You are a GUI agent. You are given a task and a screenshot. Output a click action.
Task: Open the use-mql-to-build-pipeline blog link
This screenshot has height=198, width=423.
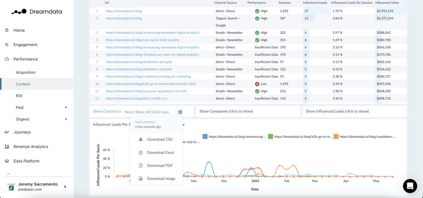[143, 40]
